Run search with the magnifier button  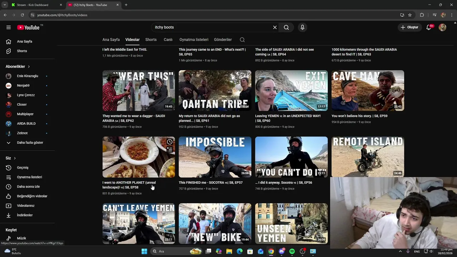(x=286, y=27)
